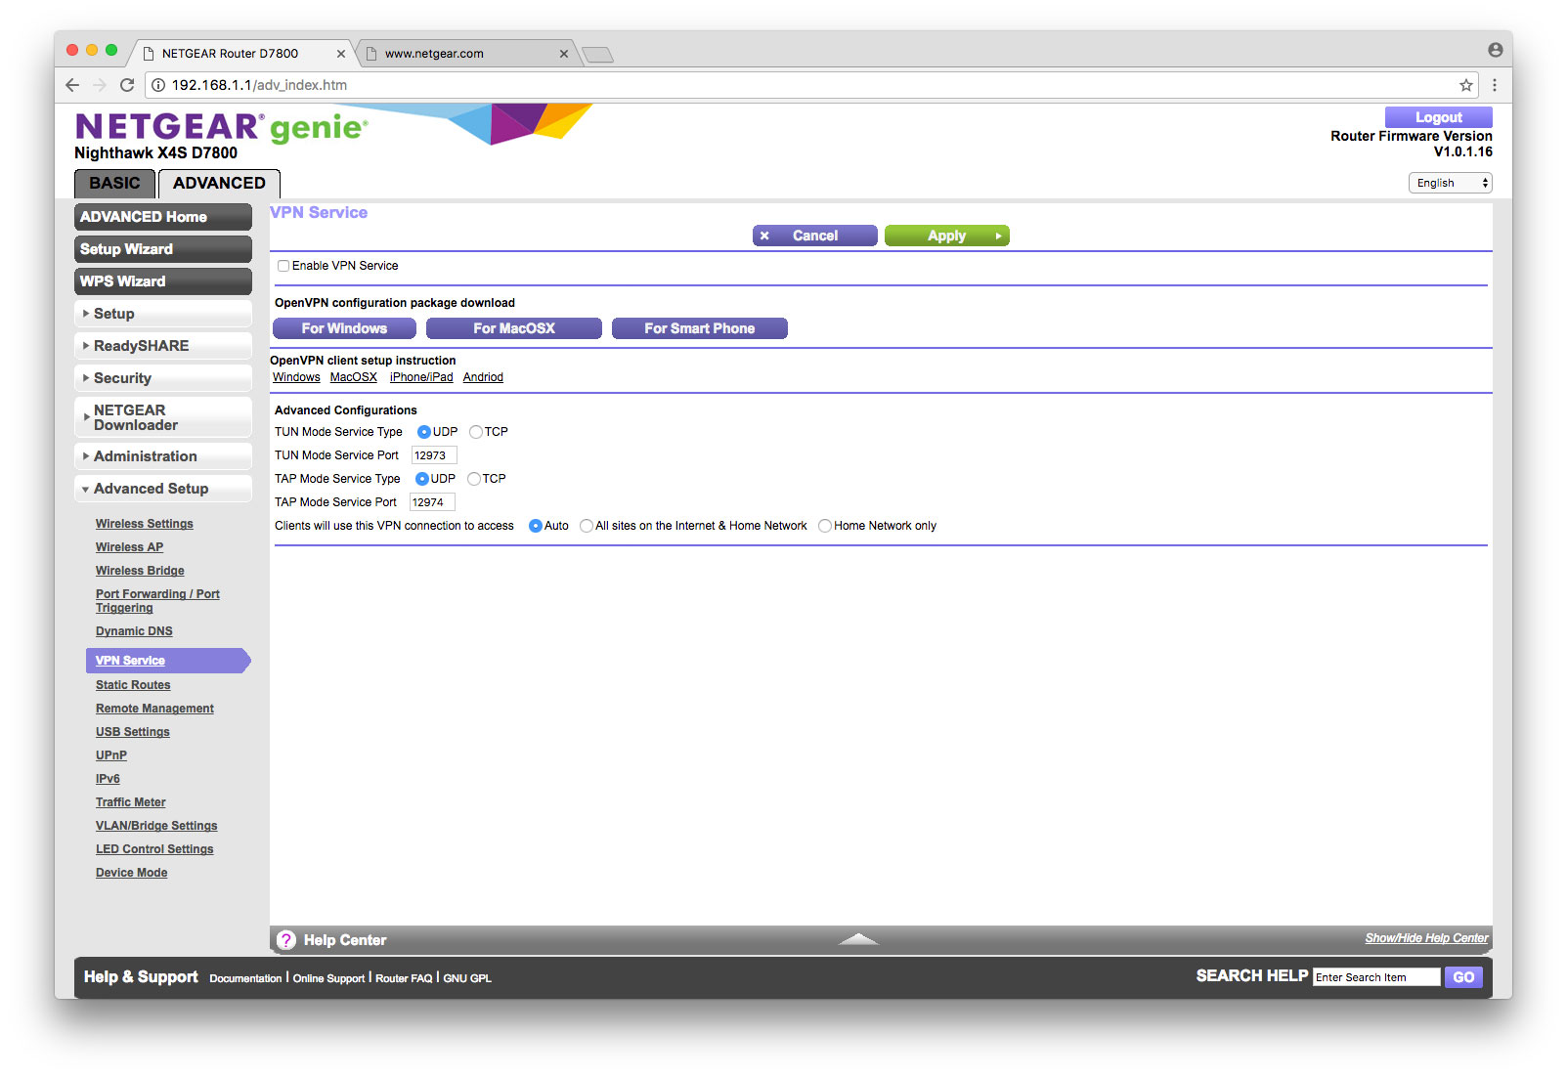Expand the ReadySHARE sidebar section
Image resolution: width=1567 pixels, height=1077 pixels.
click(163, 346)
